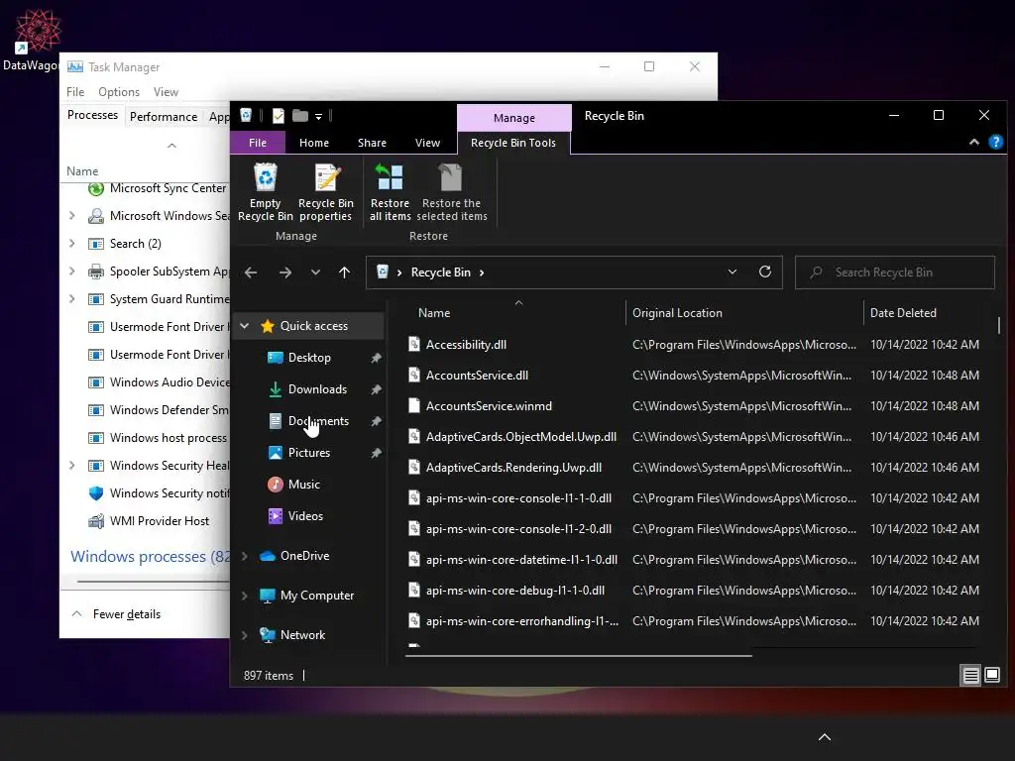Go back with the left arrow
This screenshot has width=1015, height=761.
pyautogui.click(x=251, y=272)
